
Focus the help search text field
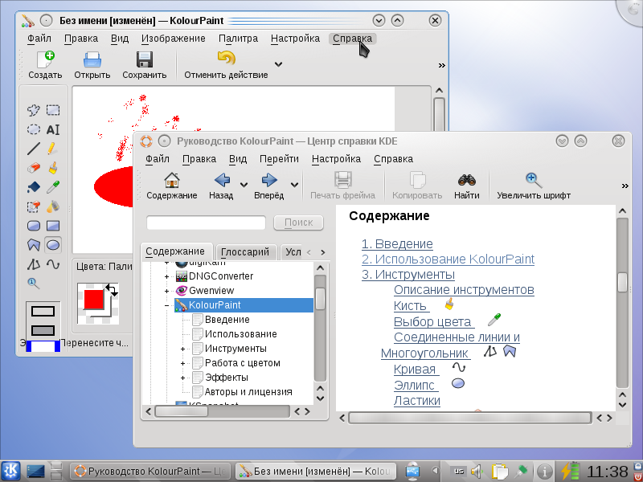pos(207,223)
